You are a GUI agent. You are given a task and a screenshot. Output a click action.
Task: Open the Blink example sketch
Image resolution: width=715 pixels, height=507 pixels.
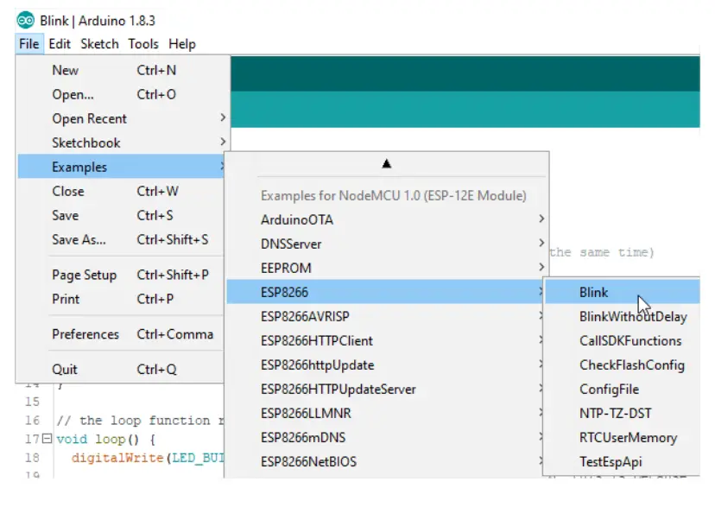tap(623, 292)
